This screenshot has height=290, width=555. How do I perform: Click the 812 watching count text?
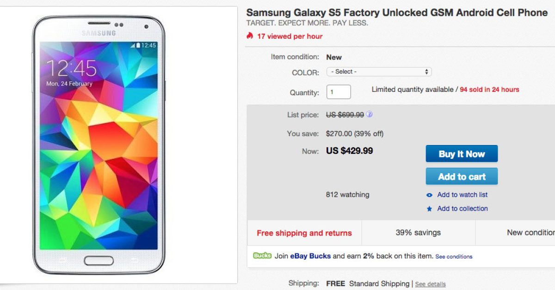pos(347,195)
